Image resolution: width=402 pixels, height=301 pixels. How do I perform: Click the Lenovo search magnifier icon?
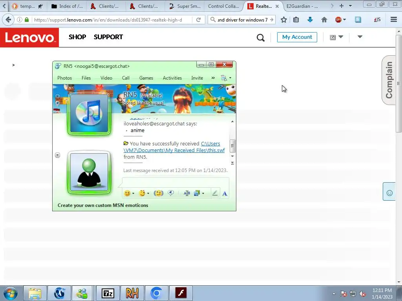tap(261, 38)
